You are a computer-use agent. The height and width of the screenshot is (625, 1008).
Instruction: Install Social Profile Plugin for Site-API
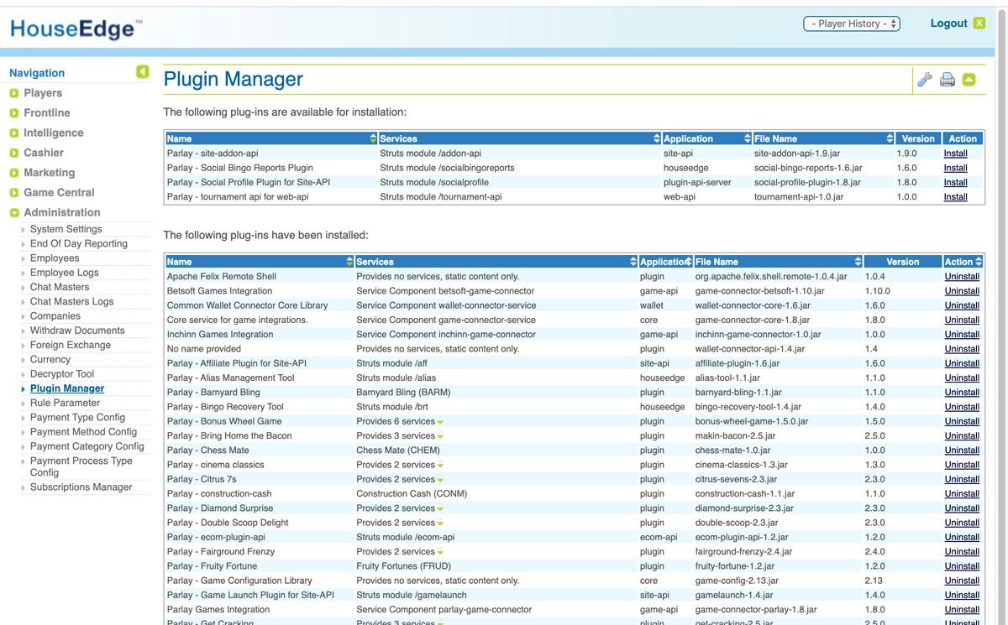[956, 182]
